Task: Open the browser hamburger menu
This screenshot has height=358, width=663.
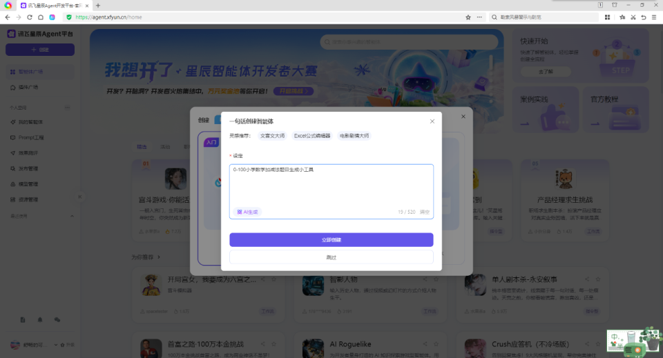Action: pyautogui.click(x=654, y=17)
